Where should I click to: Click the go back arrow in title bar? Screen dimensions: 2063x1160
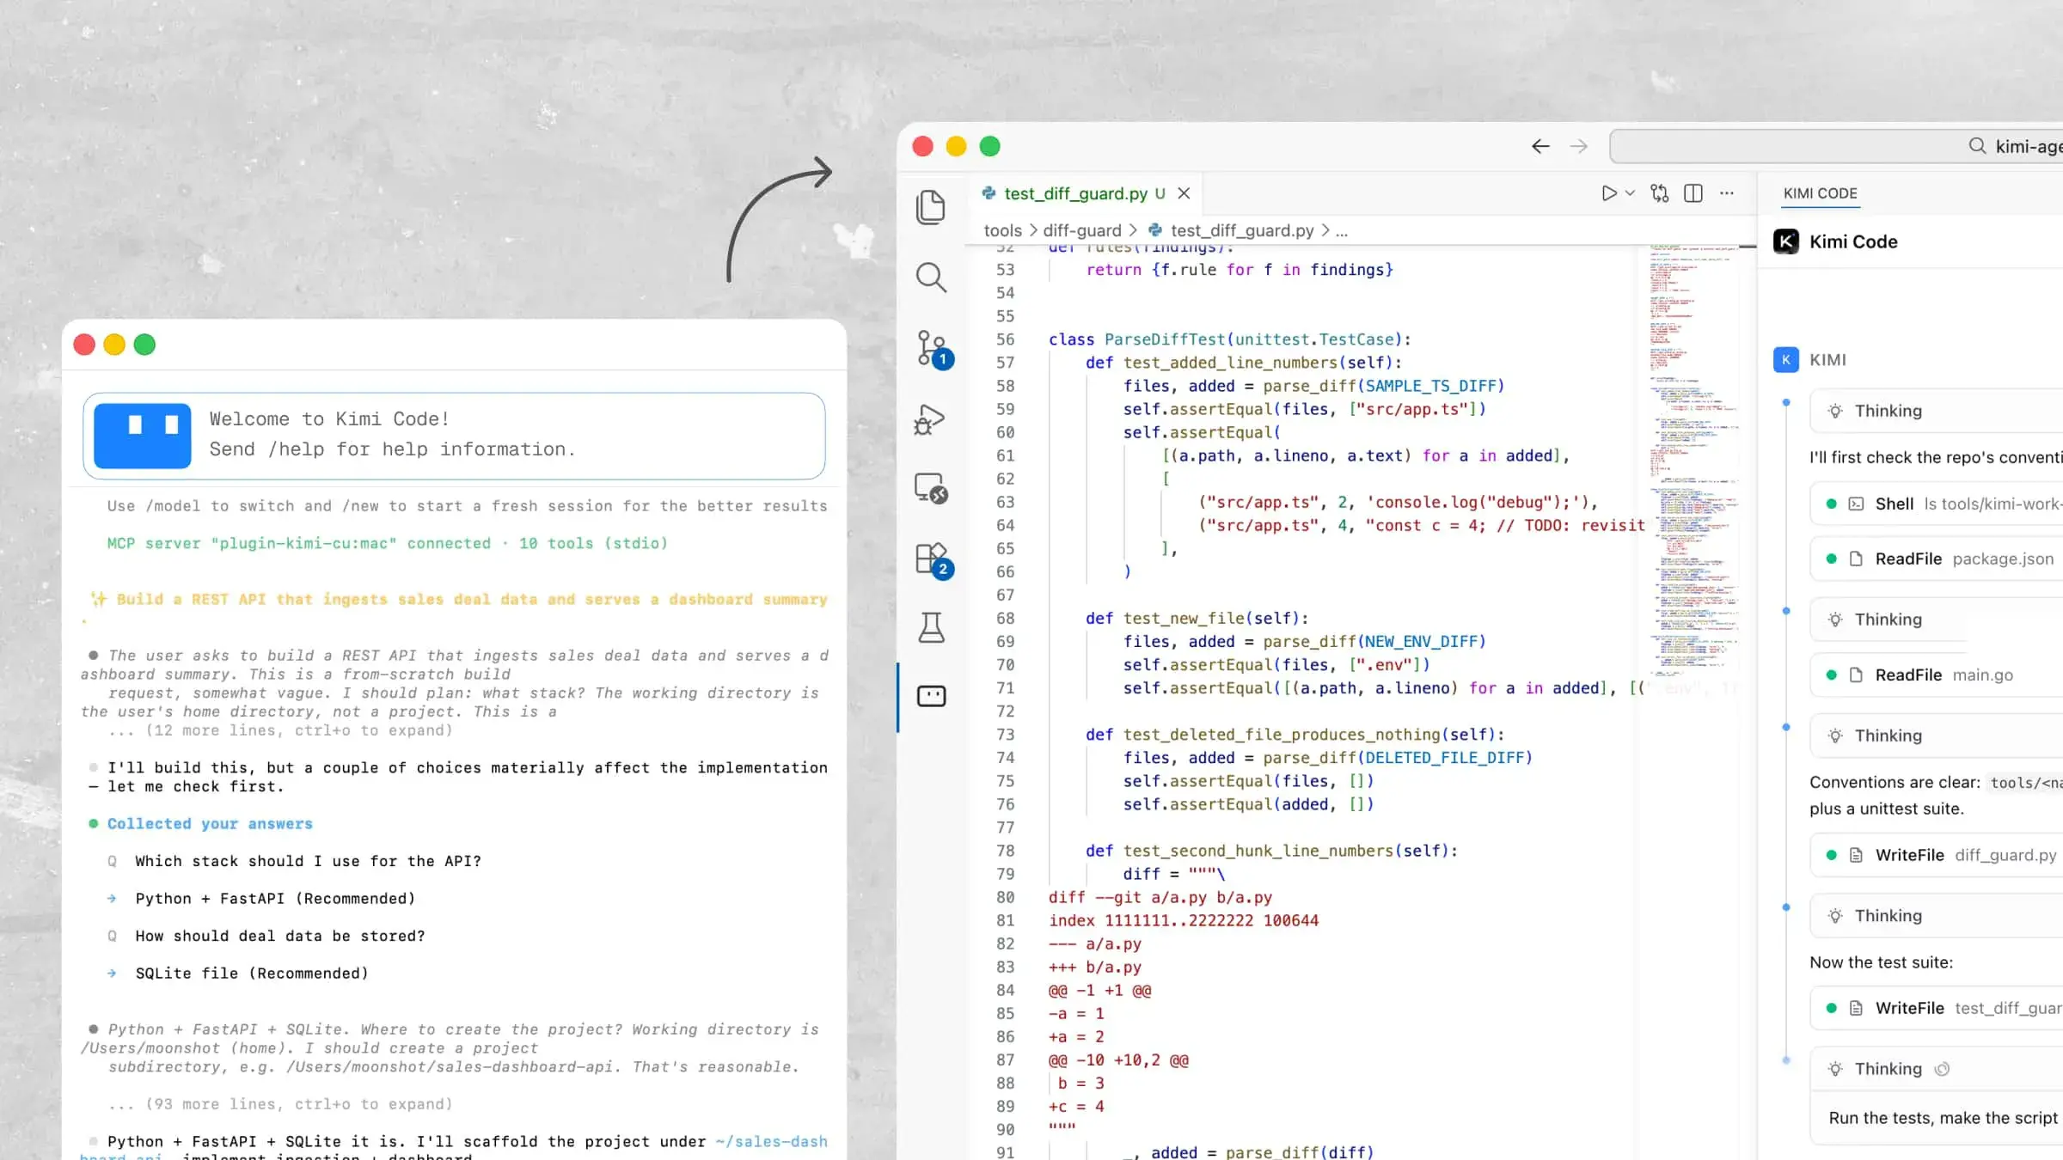(x=1540, y=146)
